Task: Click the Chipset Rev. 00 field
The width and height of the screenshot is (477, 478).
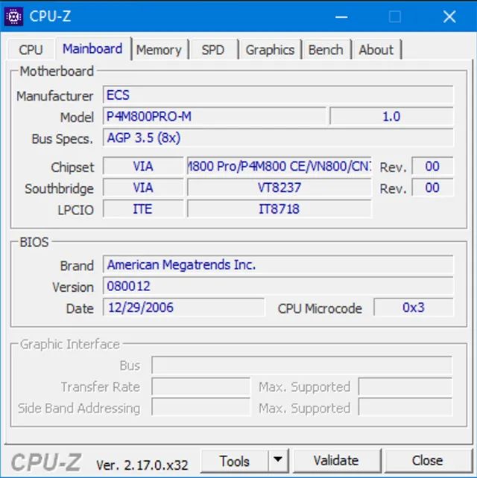Action: [x=432, y=167]
